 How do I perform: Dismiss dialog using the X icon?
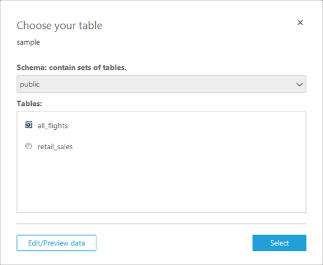(300, 22)
